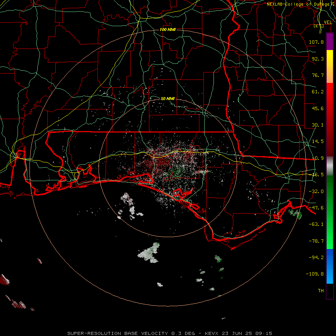Click the [KT] units label

click(319, 26)
